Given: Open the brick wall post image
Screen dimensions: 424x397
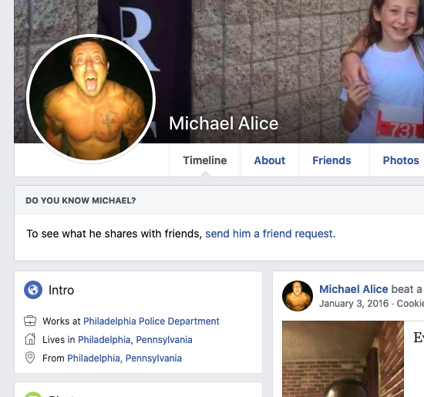Looking at the screenshot, I should (x=343, y=359).
